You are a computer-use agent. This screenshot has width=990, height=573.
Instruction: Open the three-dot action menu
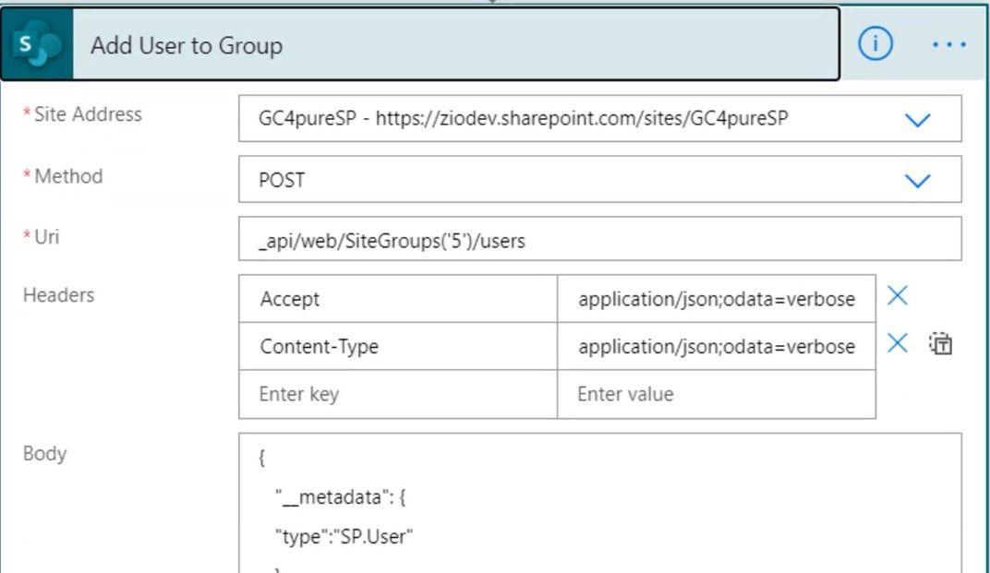pyautogui.click(x=949, y=44)
